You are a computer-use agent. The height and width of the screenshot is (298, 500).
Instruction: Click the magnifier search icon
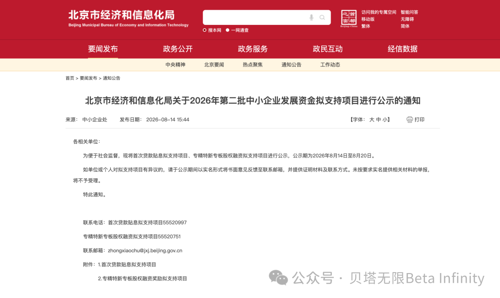coord(322,18)
